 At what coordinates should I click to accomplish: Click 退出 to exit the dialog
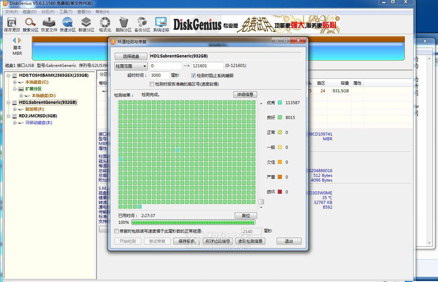click(289, 241)
